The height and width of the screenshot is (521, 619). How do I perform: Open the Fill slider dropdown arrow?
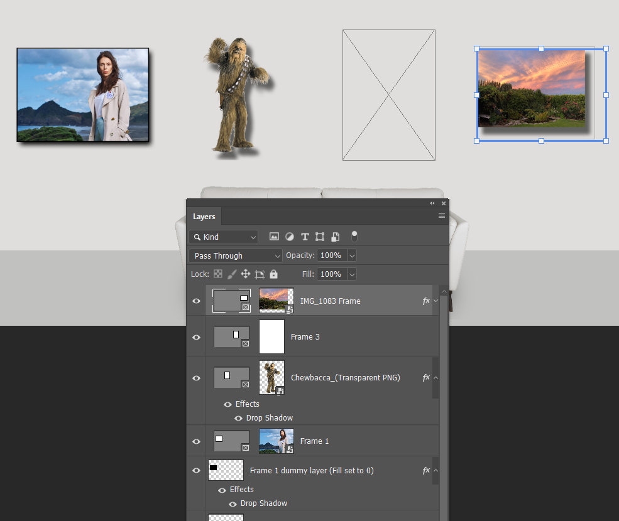352,274
